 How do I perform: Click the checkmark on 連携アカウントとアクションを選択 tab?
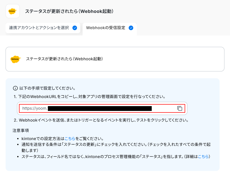(75, 28)
